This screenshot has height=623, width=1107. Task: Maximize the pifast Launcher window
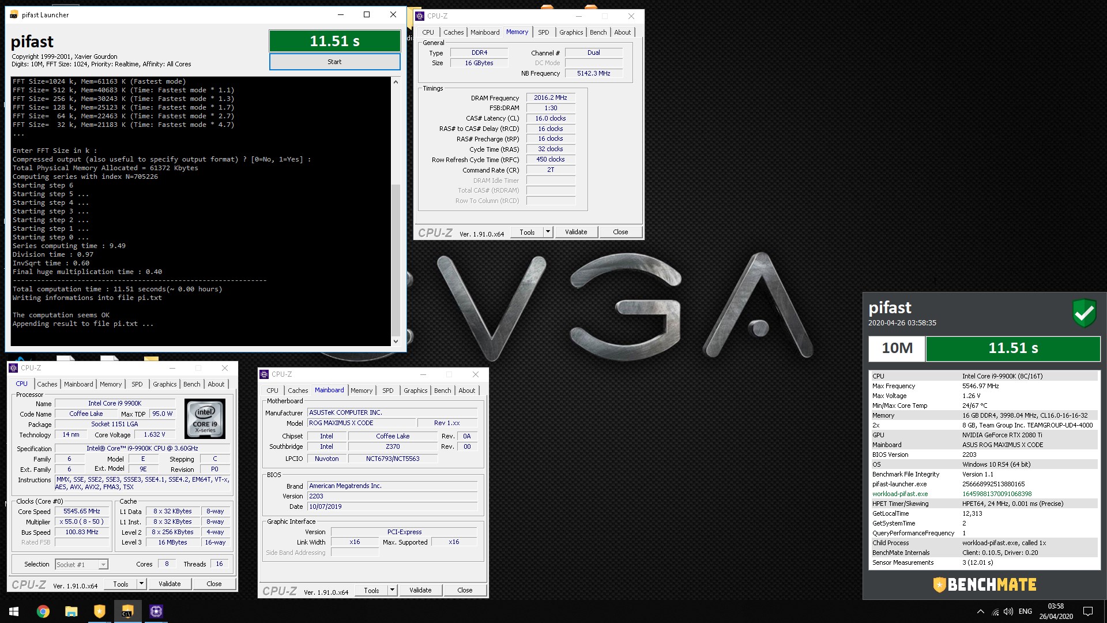click(x=367, y=15)
